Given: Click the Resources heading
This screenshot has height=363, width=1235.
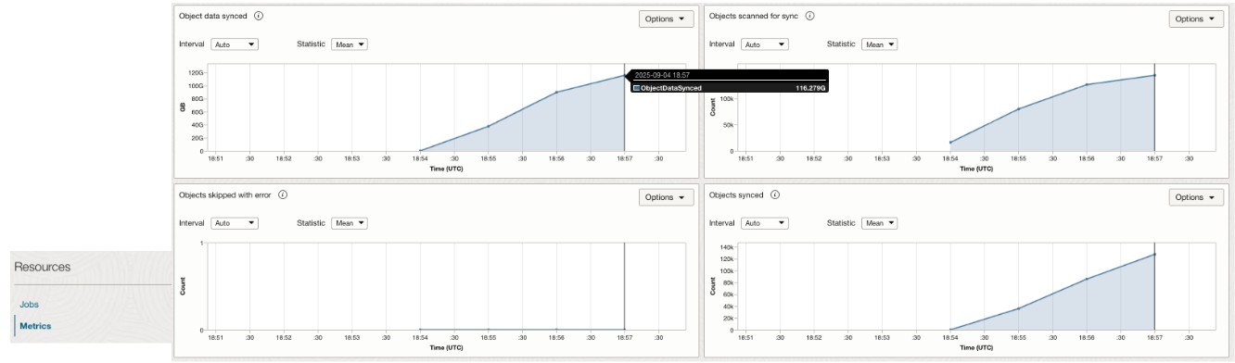Looking at the screenshot, I should click(x=42, y=267).
